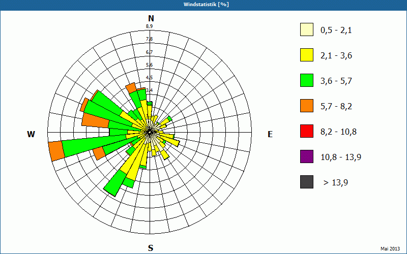Click the legend label '3,6 - 5,7'
Image resolution: width=407 pixels, height=254 pixels.
[x=336, y=81]
